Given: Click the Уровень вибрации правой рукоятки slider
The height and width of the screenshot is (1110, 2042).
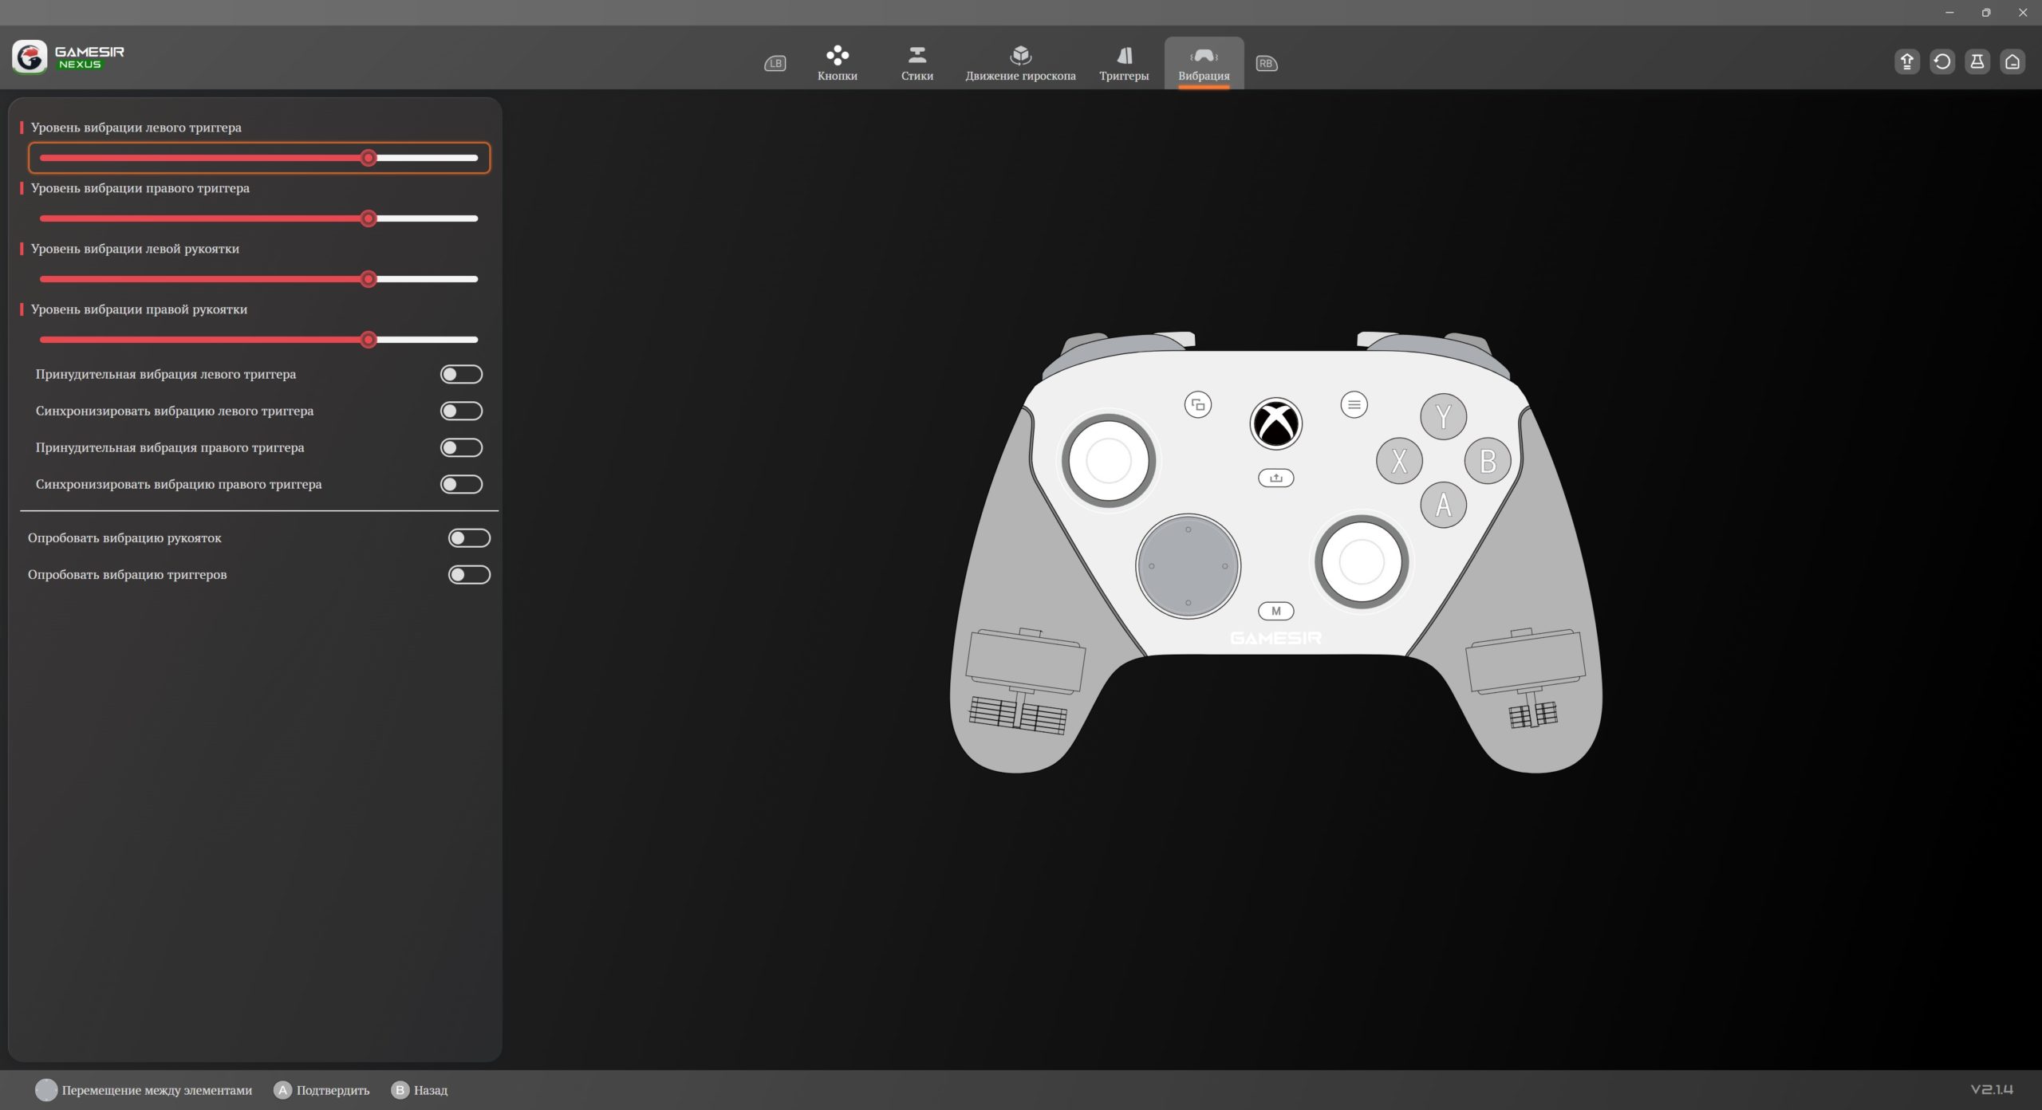Looking at the screenshot, I should (x=259, y=340).
